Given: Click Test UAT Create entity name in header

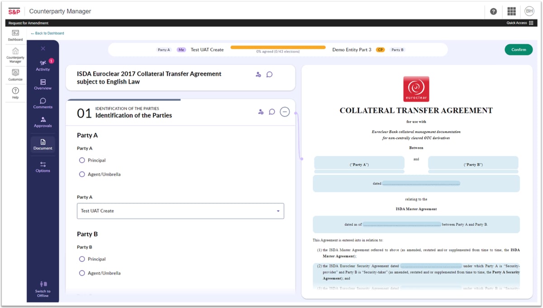Looking at the screenshot, I should click(207, 50).
